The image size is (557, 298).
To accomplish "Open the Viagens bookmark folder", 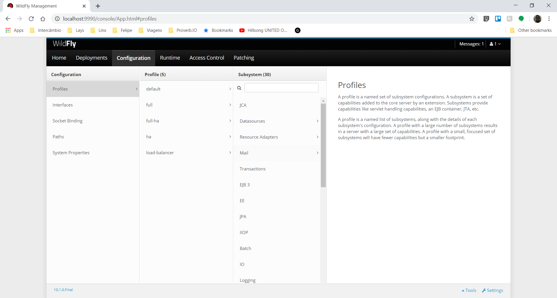I will pyautogui.click(x=150, y=30).
